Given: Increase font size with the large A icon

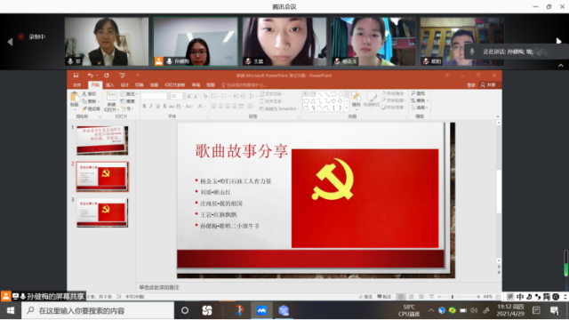Looking at the screenshot, I should [189, 96].
